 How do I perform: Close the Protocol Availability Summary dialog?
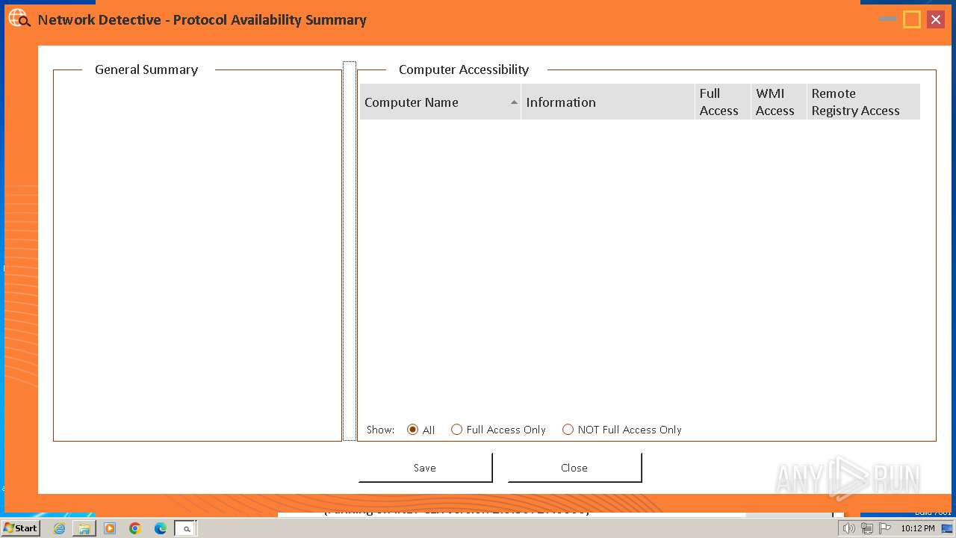(x=574, y=468)
